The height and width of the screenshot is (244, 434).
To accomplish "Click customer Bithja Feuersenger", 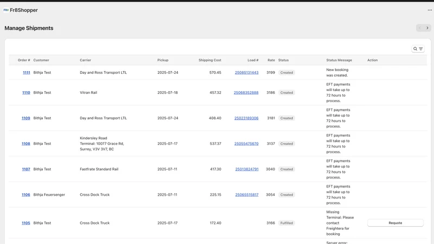I will (x=49, y=195).
